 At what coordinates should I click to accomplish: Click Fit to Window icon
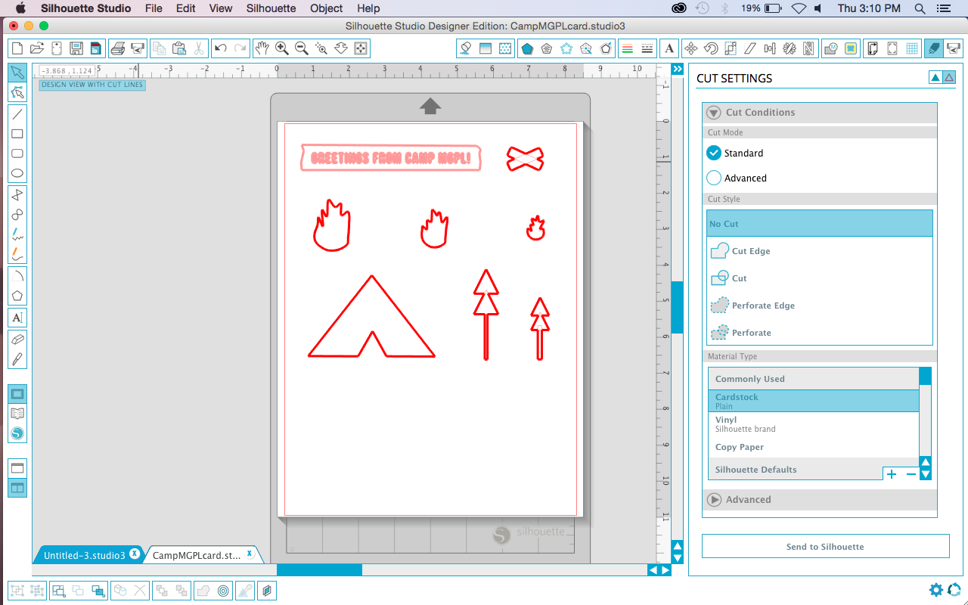[x=361, y=48]
